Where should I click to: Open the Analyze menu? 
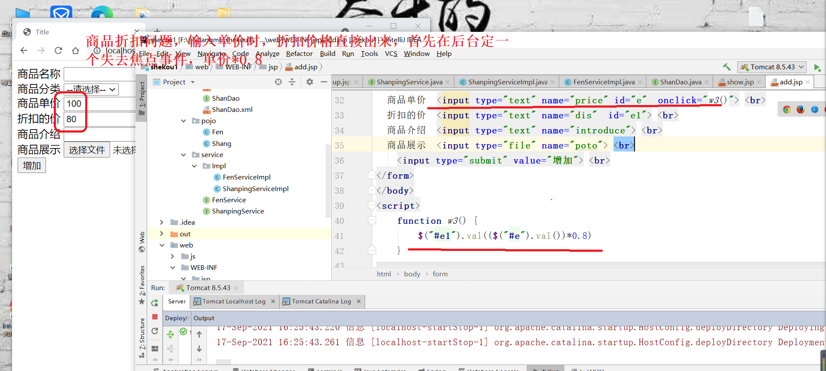[268, 53]
